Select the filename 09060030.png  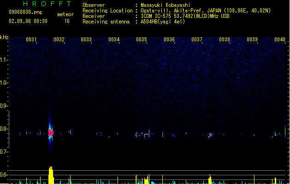click(x=25, y=12)
